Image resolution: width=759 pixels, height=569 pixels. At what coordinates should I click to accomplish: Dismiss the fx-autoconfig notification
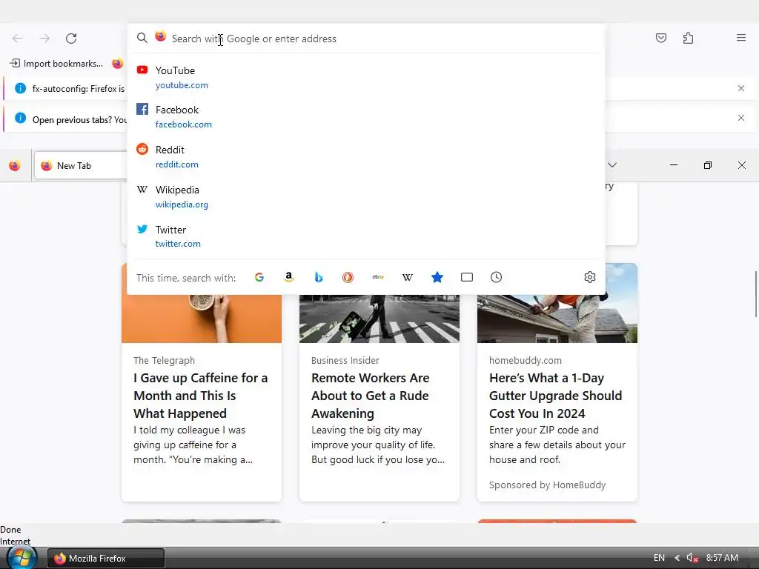click(x=741, y=88)
